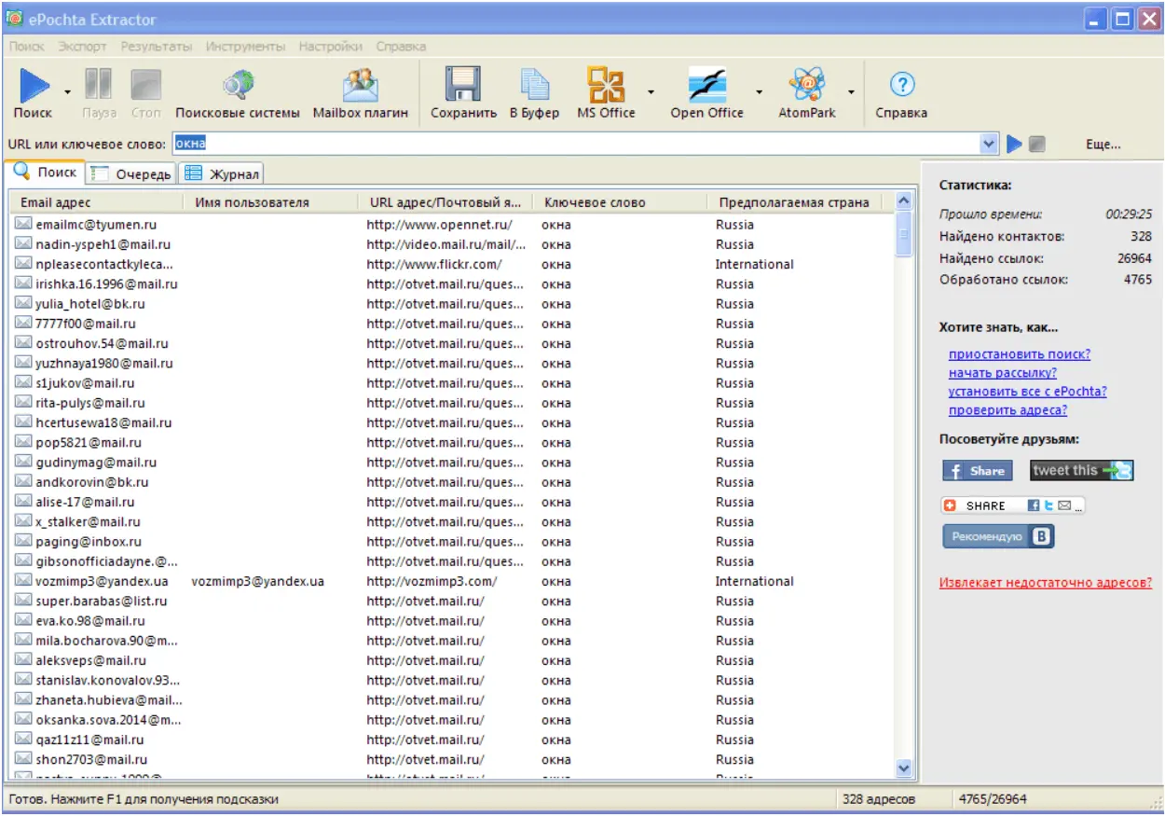Open the Mailbox плагин tool
This screenshot has width=1165, height=816.
(x=360, y=87)
